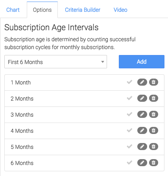Edit the 4 Months interval
168x176 pixels.
142,130
